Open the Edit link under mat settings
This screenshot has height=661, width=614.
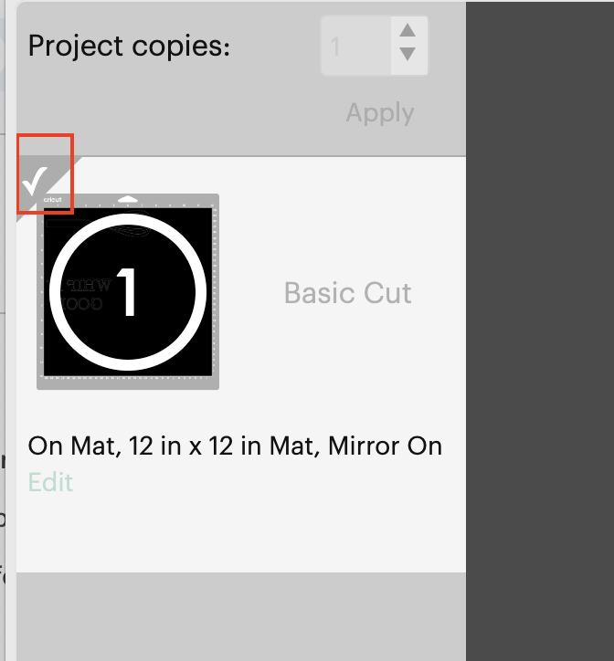pos(50,482)
